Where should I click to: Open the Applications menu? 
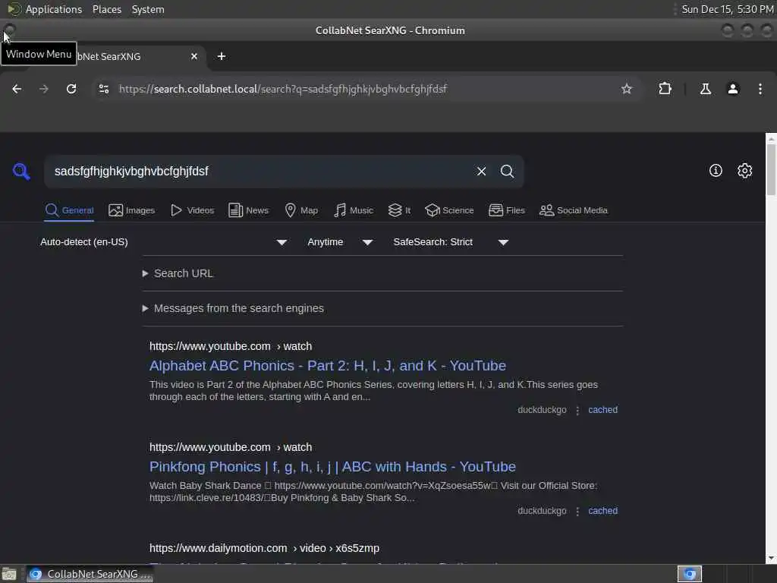(54, 9)
